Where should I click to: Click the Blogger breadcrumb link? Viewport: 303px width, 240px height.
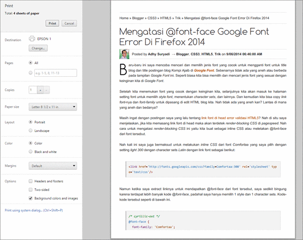click(138, 18)
